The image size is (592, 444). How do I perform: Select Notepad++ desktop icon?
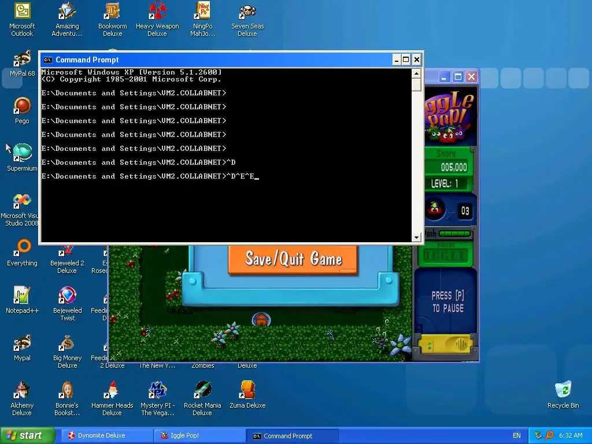pyautogui.click(x=22, y=300)
